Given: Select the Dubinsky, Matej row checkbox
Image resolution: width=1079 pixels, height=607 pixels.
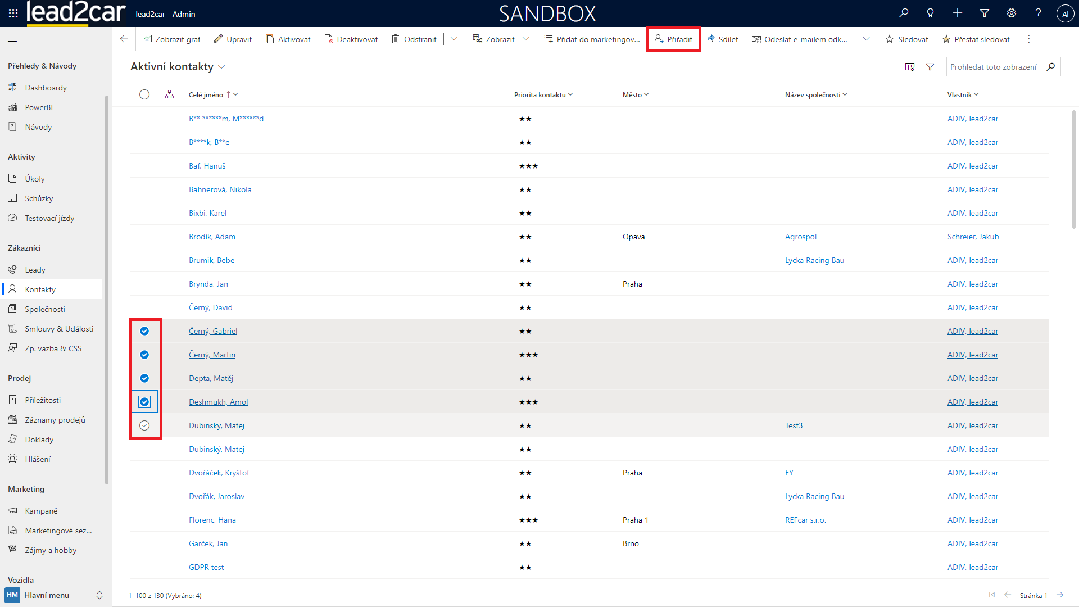Looking at the screenshot, I should pyautogui.click(x=144, y=425).
